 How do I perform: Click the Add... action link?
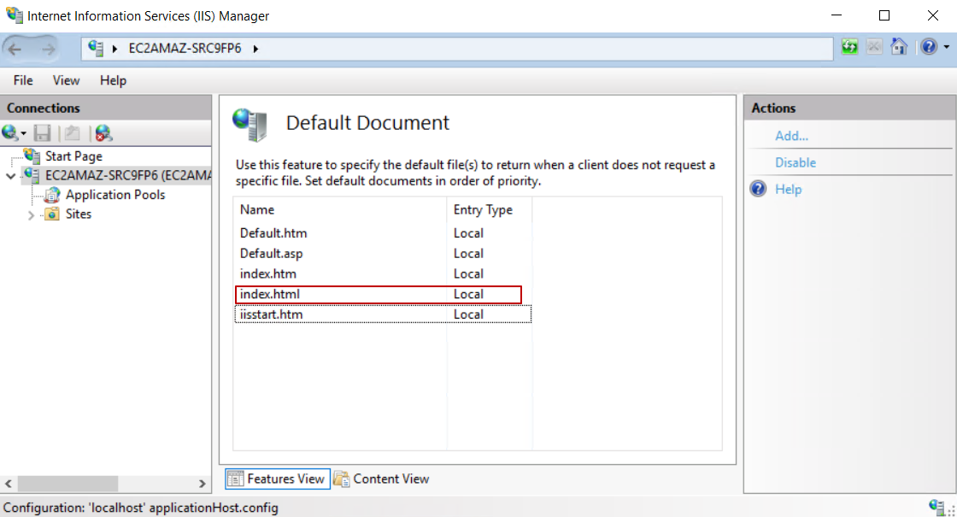point(791,136)
